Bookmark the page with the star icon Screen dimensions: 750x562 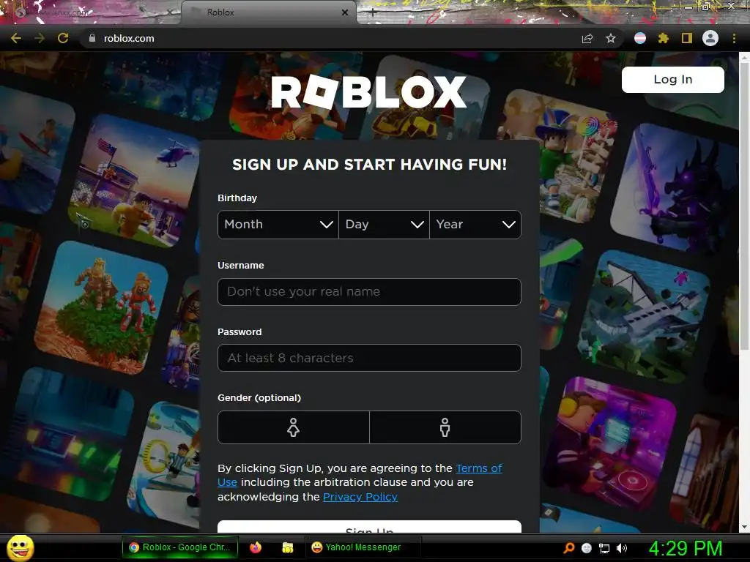(611, 39)
